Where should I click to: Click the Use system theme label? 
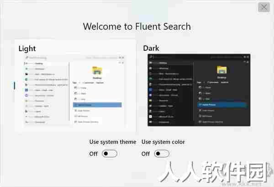113,142
